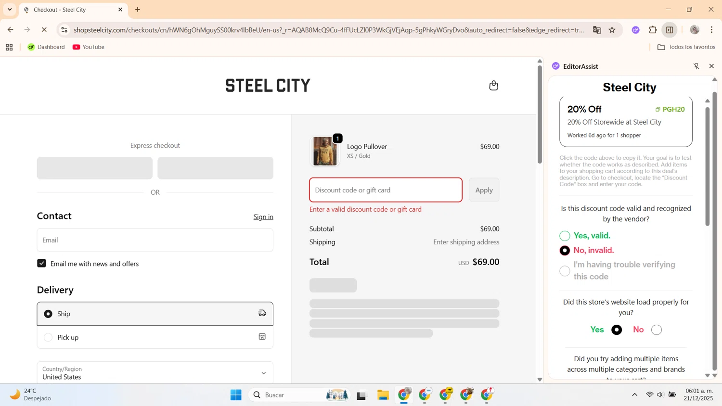Image resolution: width=722 pixels, height=406 pixels.
Task: Select the Ship delivery option
Action: (x=155, y=314)
